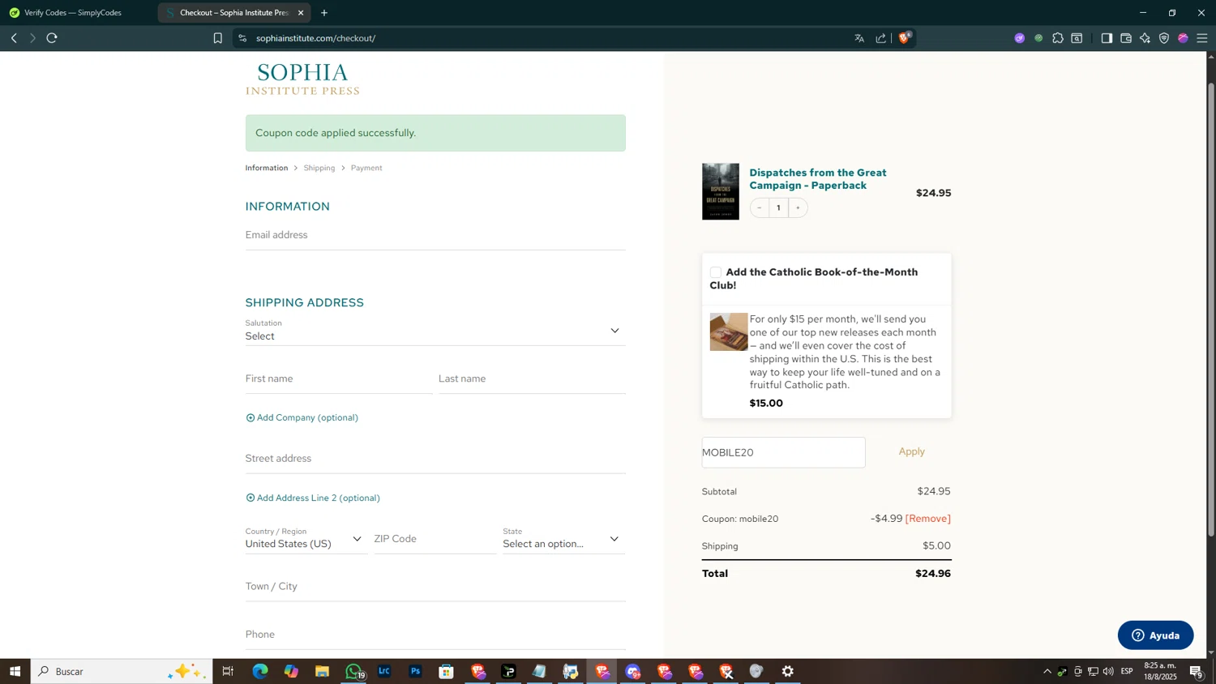Open the Ayuda help button
This screenshot has width=1216, height=684.
click(x=1155, y=635)
